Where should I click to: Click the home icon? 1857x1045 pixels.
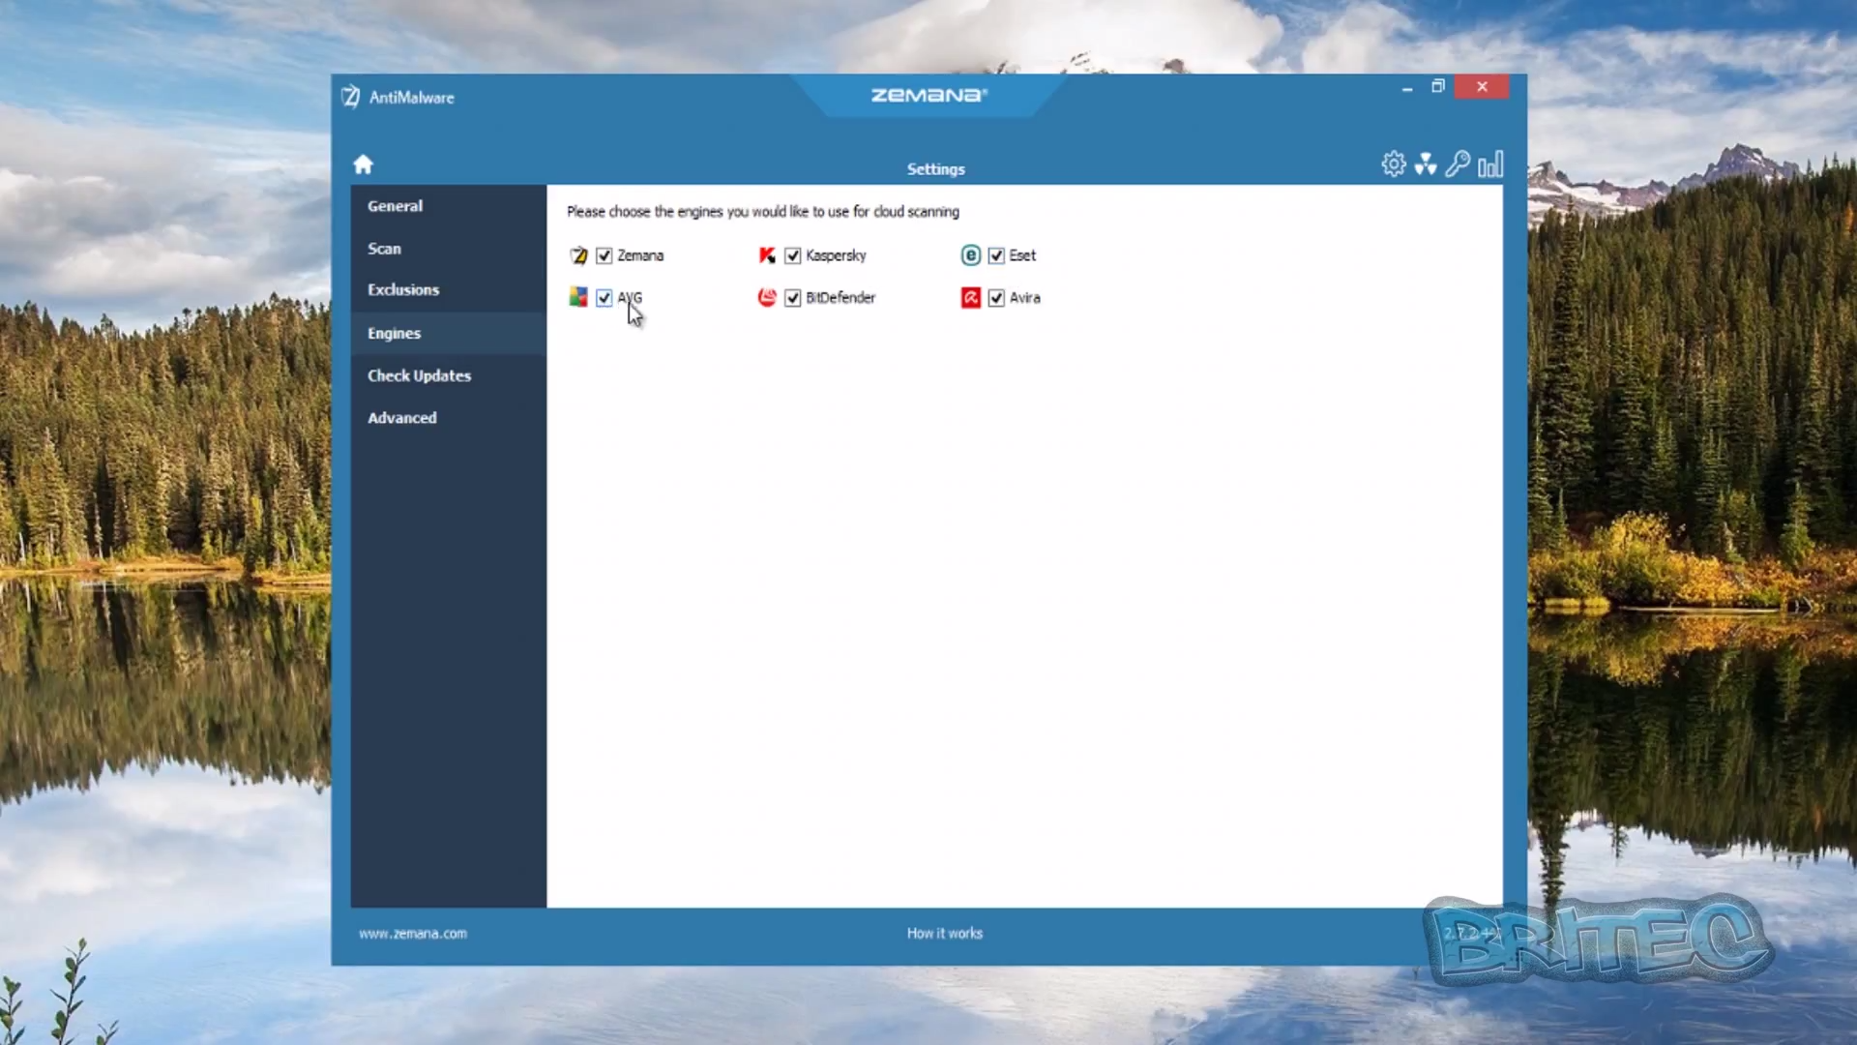[363, 164]
